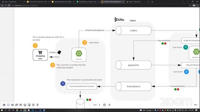This screenshot has height=112, width=200.
Task: Click the highlighted presentation mode icon
Action: 8,105
